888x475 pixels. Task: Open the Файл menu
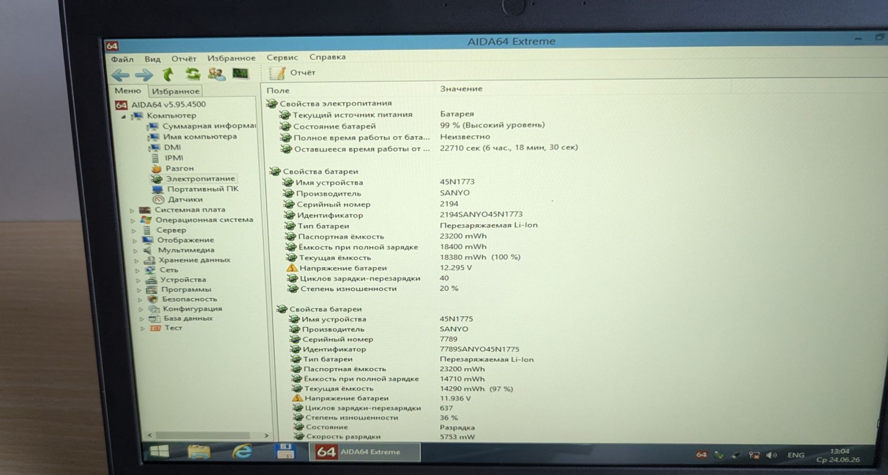coord(122,59)
